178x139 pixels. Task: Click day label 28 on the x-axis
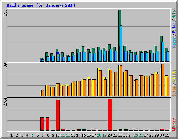point(151,135)
